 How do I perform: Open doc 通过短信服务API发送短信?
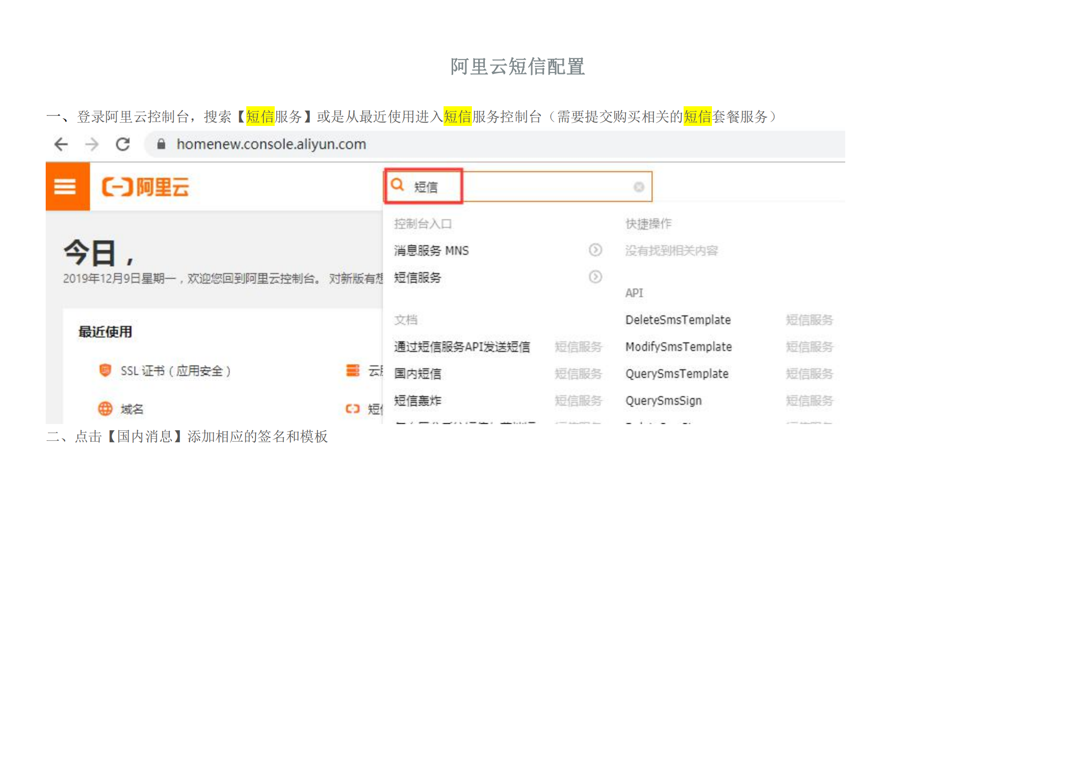tap(462, 347)
